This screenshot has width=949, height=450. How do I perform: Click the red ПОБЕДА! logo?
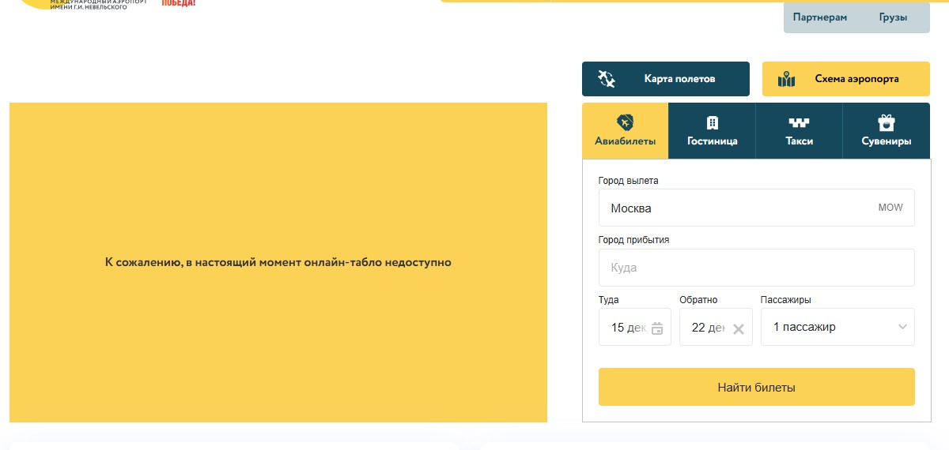click(x=178, y=3)
